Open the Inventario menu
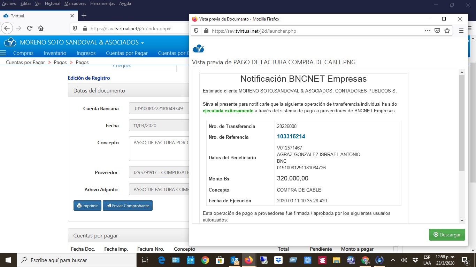 55,53
